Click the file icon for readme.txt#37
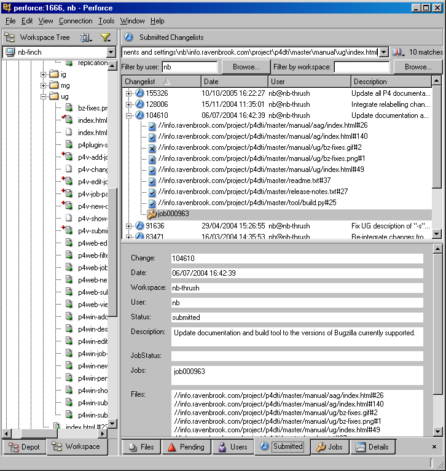The height and width of the screenshot is (471, 446). coord(152,181)
